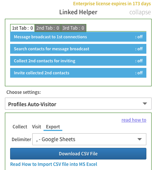
Task: Select the Collect tab
Action: [x=20, y=127]
